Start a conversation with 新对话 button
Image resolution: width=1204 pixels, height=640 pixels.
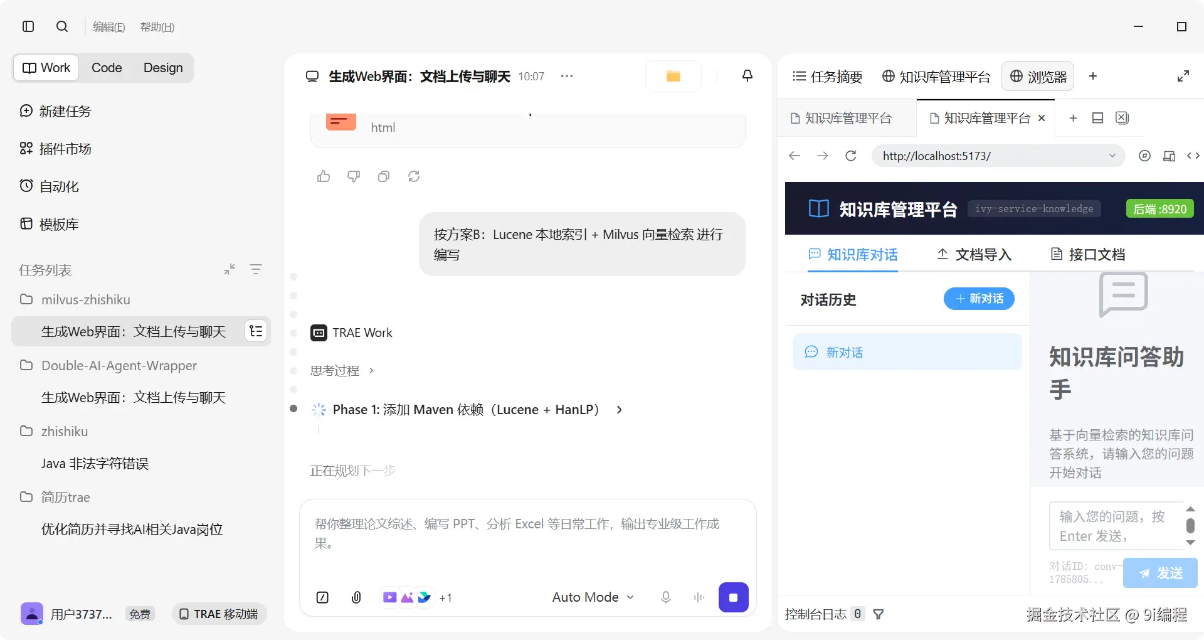tap(979, 299)
